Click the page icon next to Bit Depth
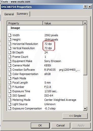Viewport: 93px width, 131px height. [x=10, y=52]
